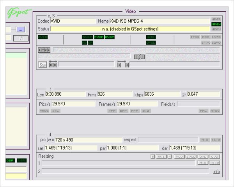Click the TFF field order indicator
Viewport: 234px width, 187px height.
pos(112,110)
